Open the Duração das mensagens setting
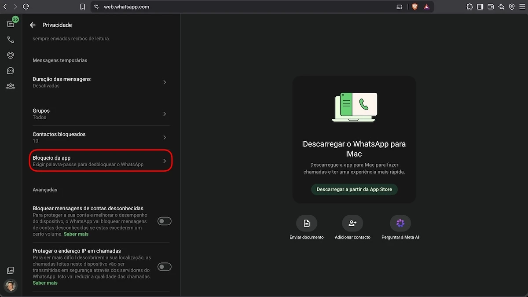The width and height of the screenshot is (528, 297). point(101,82)
